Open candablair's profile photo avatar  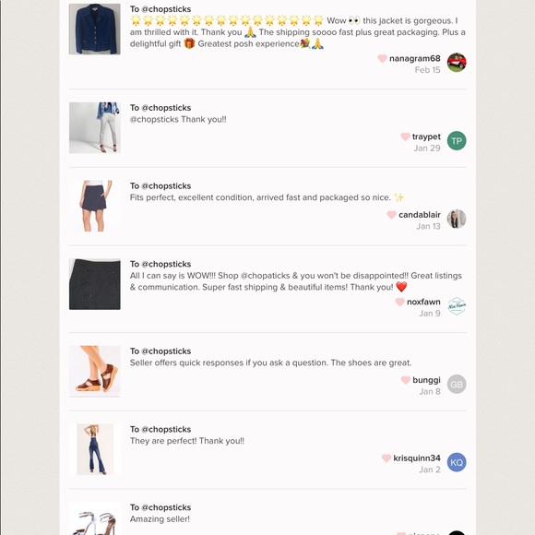(457, 219)
